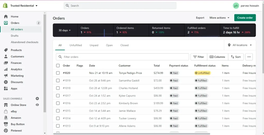Click the Shopify logo icon

coord(5,5)
